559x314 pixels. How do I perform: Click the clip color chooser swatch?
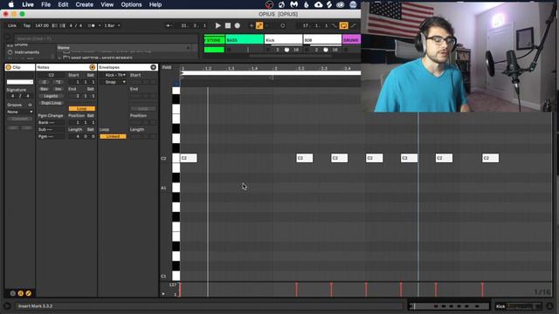pos(20,82)
